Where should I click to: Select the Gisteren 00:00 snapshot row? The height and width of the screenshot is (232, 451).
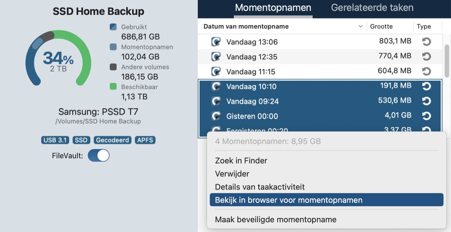(x=320, y=116)
